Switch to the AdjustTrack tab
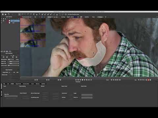158x118 pixels. click(x=18, y=84)
